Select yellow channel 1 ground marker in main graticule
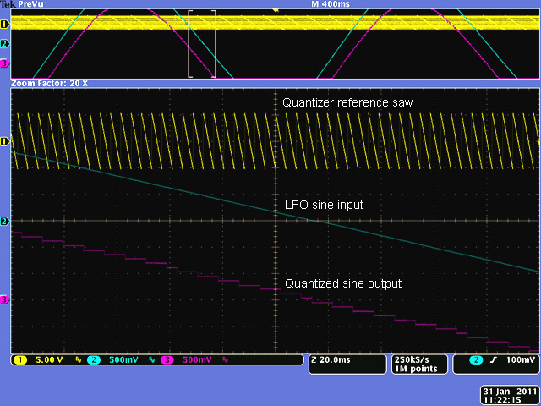This screenshot has width=541, height=406. [x=4, y=141]
